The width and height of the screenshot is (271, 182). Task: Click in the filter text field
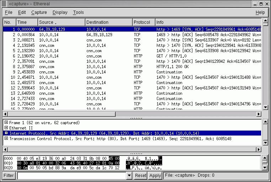pyautogui.click(x=71, y=175)
